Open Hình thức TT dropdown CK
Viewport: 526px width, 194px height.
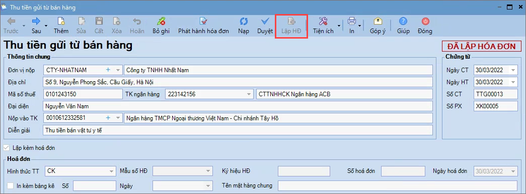(x=111, y=171)
